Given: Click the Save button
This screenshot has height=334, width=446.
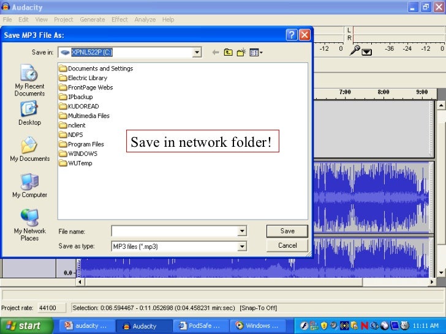Looking at the screenshot, I should [287, 231].
